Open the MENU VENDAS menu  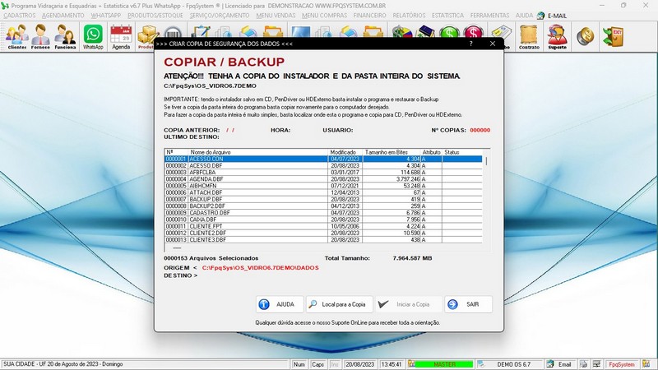[x=276, y=16]
